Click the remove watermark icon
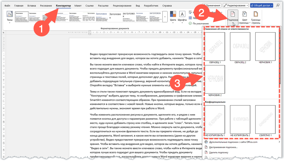The width and height of the screenshot is (284, 161). click(x=206, y=153)
